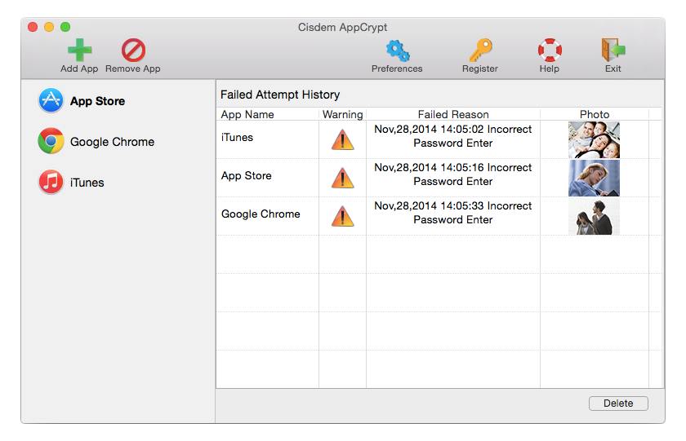Minimize the window with yellow button

(x=49, y=27)
